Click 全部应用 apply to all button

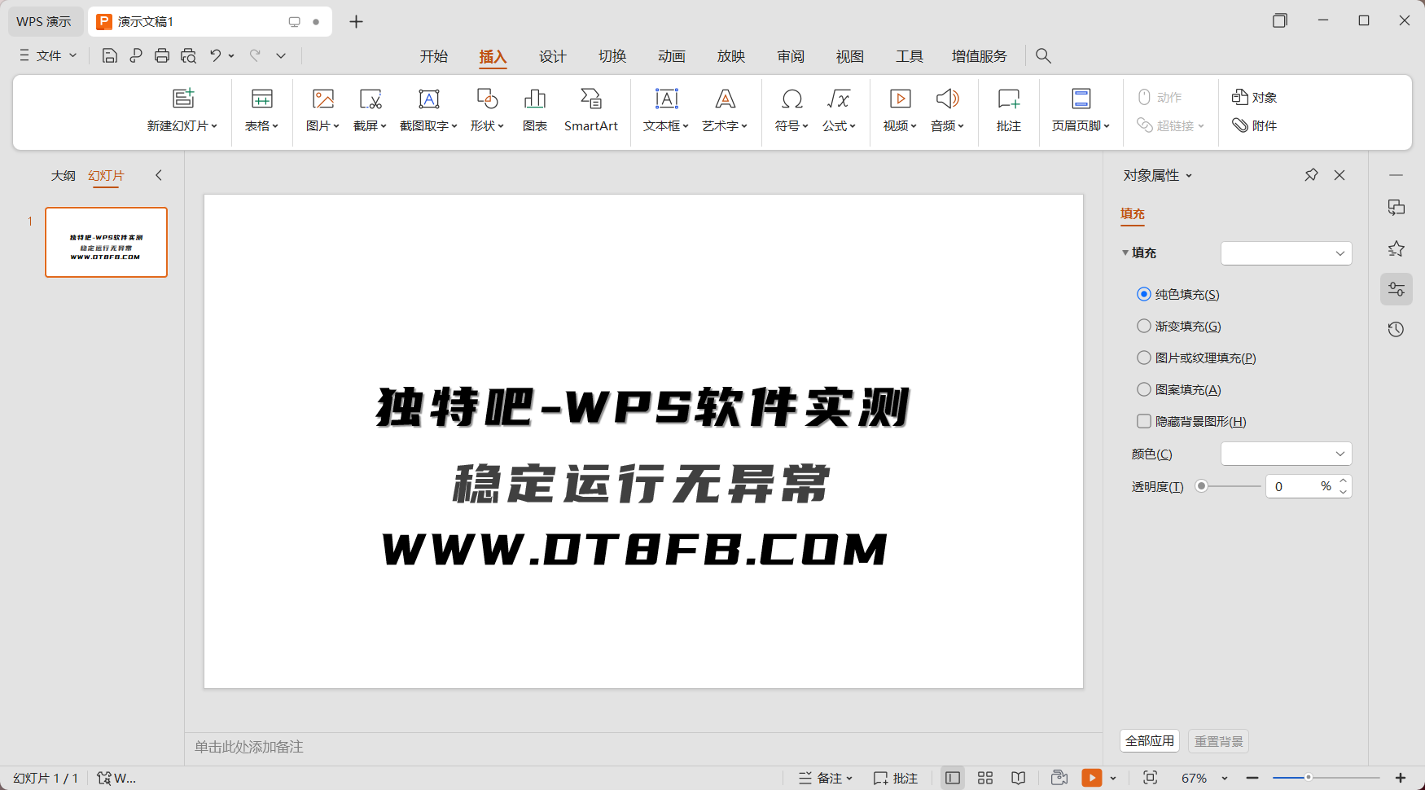1150,740
